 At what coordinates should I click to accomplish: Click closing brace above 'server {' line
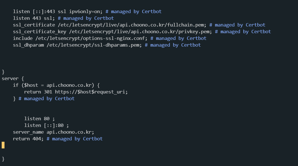coord(3,72)
